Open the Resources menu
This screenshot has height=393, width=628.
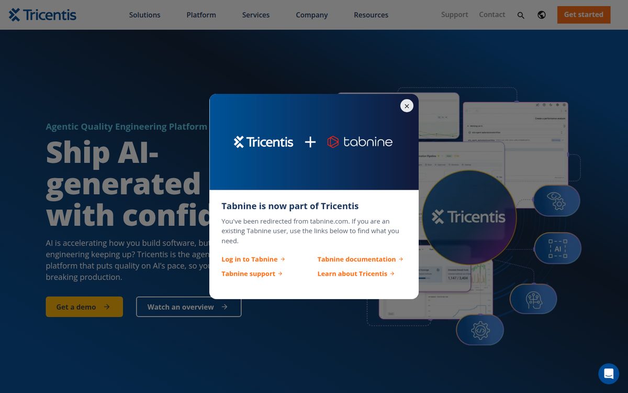coord(371,15)
